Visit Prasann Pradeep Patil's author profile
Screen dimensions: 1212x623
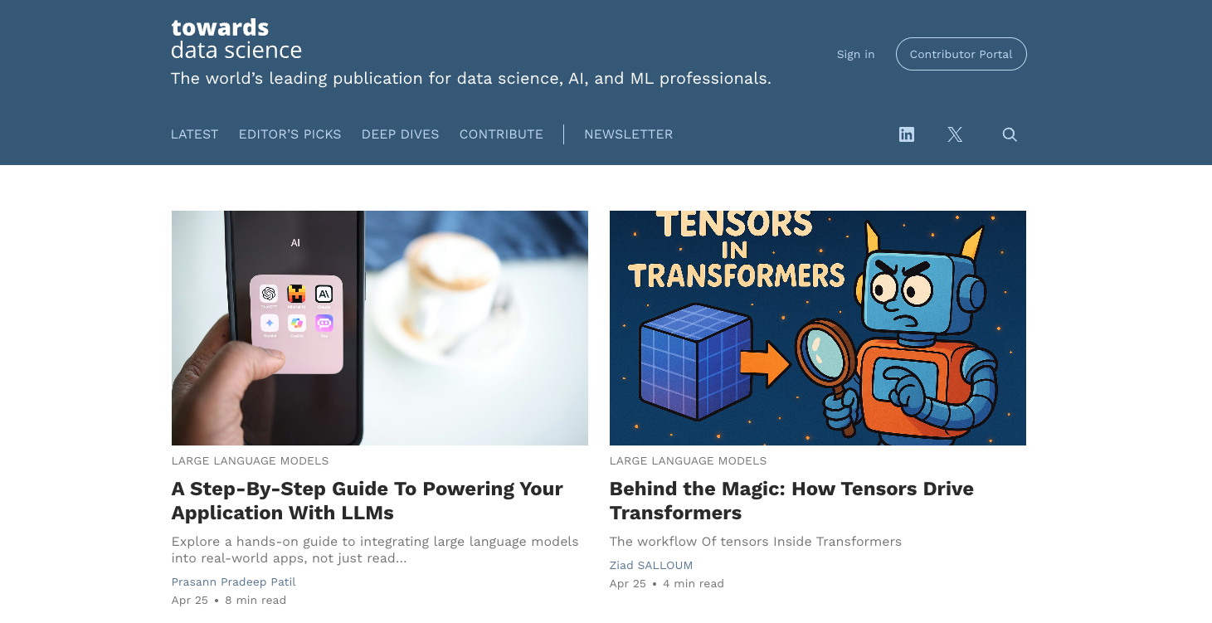click(233, 582)
